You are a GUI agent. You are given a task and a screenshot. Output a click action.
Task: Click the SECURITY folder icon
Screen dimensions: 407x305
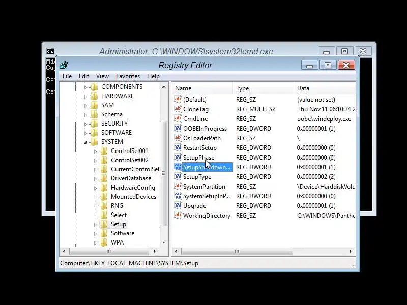[x=95, y=124]
